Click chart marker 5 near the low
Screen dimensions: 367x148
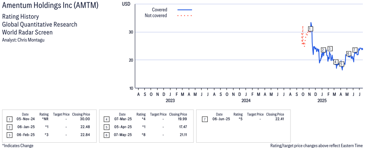click(342, 64)
